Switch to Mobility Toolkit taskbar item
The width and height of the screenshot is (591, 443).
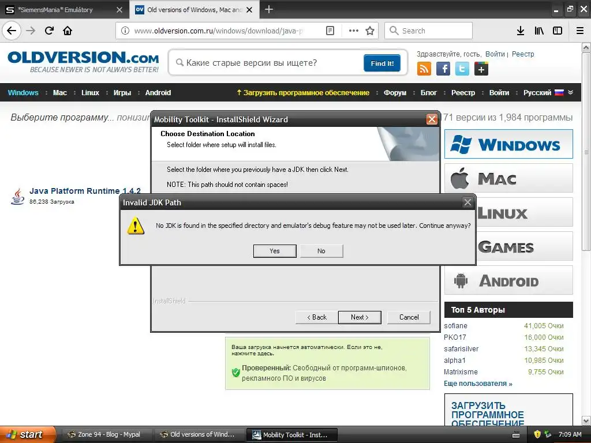pos(291,435)
